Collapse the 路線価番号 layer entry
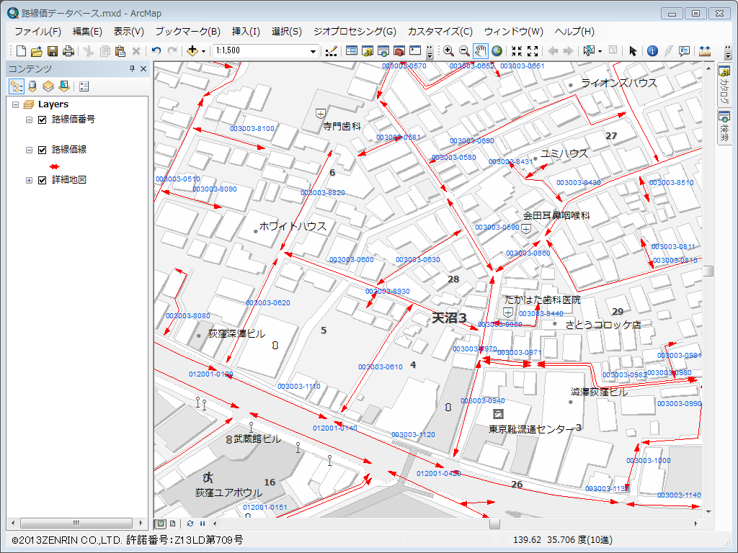The width and height of the screenshot is (738, 553). tap(29, 120)
